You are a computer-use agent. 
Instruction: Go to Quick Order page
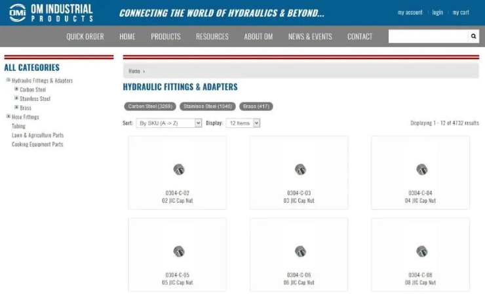coord(85,37)
